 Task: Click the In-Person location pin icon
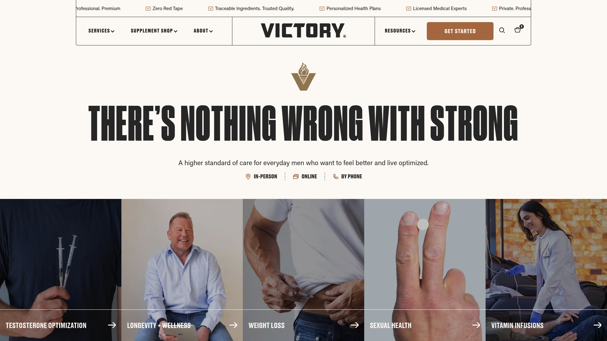click(248, 176)
